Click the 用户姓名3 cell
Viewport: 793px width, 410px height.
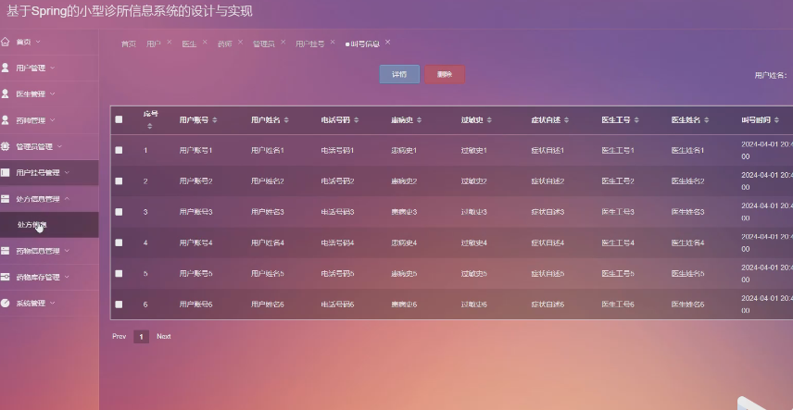(268, 212)
